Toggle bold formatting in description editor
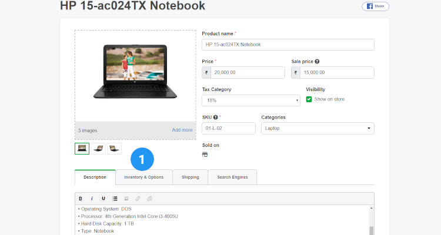441x235 pixels. point(81,199)
